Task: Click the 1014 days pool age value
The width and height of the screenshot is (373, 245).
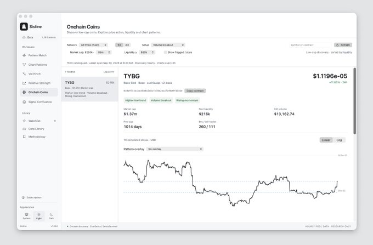Action: coord(133,127)
